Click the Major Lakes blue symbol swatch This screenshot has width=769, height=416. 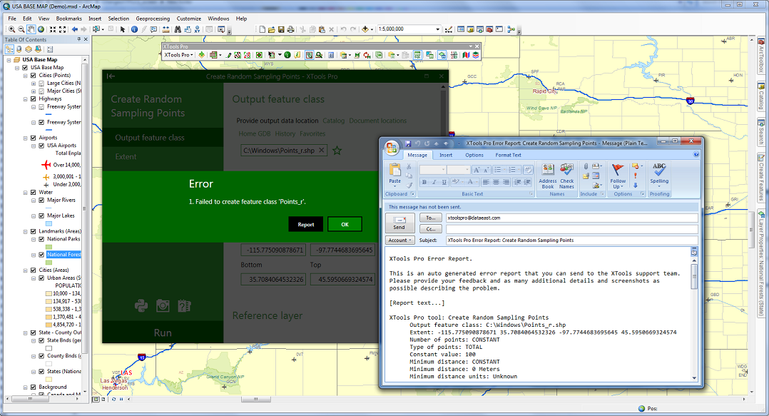49,224
